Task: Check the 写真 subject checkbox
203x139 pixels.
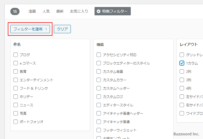Action: pos(16,113)
